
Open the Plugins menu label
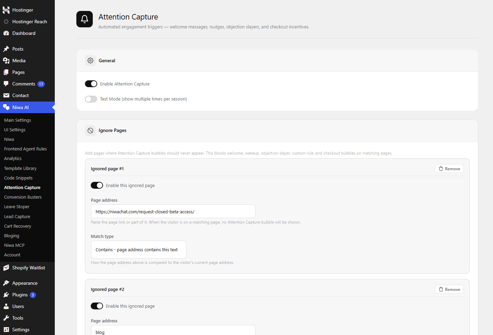(20, 295)
